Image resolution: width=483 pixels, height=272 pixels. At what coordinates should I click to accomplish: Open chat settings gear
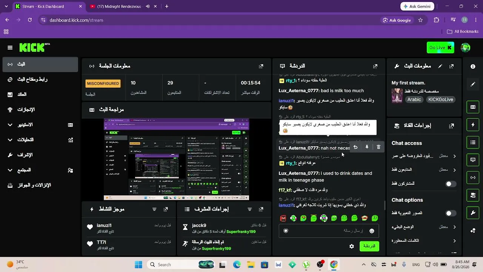pos(352,246)
